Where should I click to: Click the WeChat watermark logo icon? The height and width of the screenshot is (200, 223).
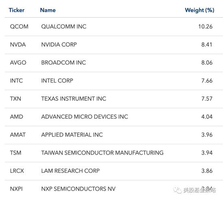(x=177, y=190)
